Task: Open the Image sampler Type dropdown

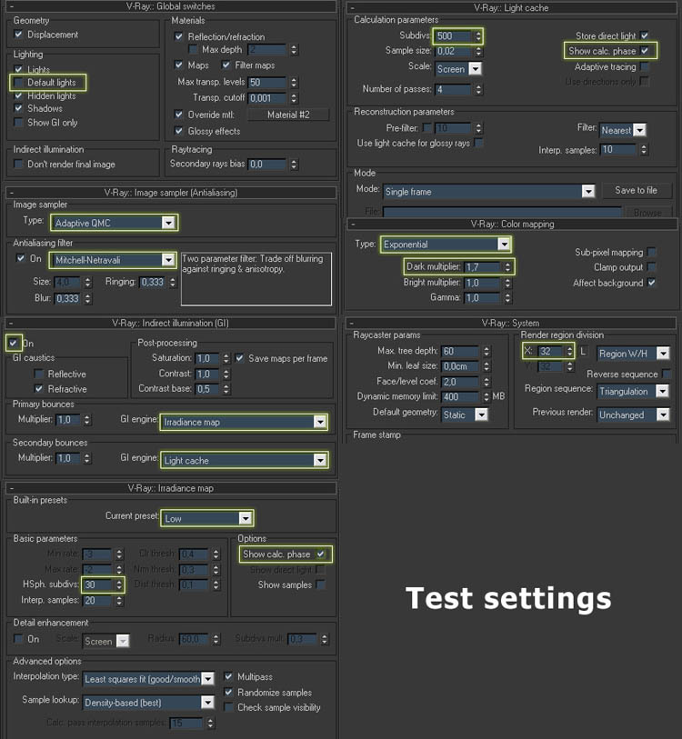Action: pyautogui.click(x=167, y=223)
